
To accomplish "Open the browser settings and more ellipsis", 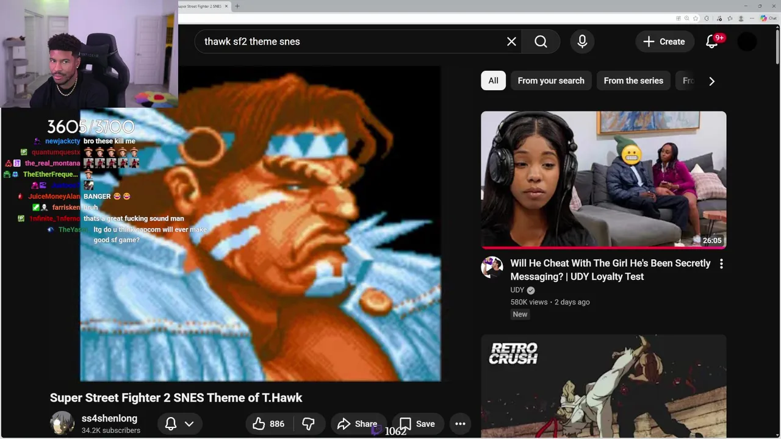I will (752, 18).
